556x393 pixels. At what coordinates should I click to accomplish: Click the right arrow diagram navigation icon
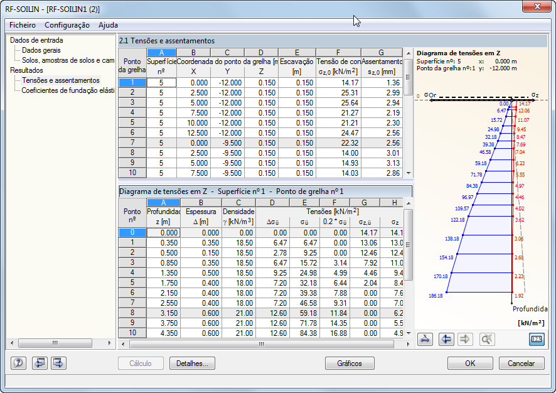point(465,340)
